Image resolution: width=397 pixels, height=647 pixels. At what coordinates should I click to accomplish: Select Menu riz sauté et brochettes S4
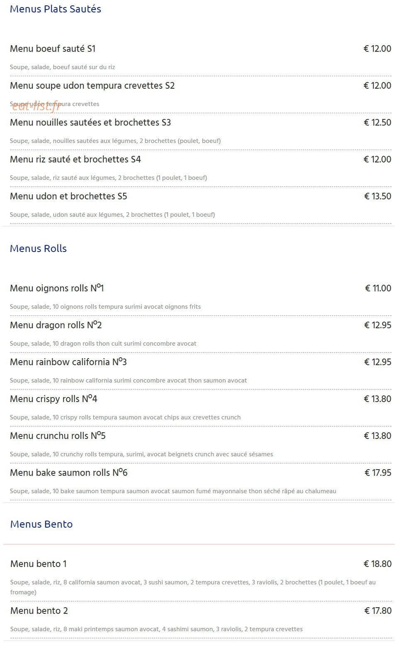click(x=76, y=160)
